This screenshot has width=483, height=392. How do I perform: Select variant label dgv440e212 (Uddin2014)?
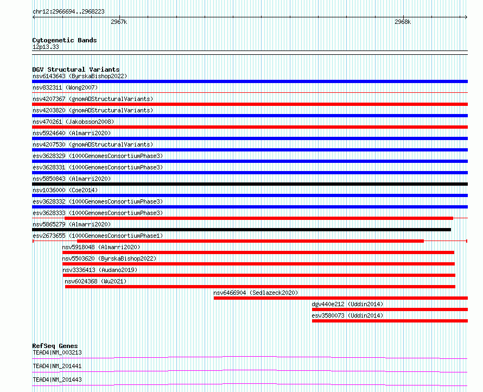(347, 304)
